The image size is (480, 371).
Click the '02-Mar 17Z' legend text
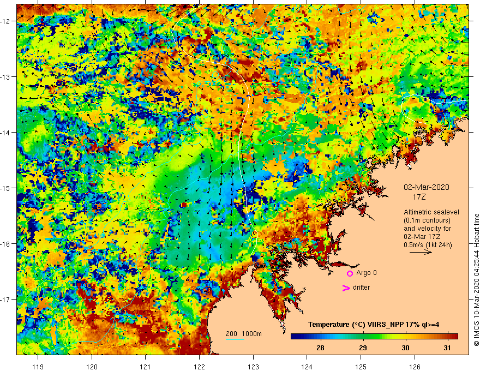point(423,237)
